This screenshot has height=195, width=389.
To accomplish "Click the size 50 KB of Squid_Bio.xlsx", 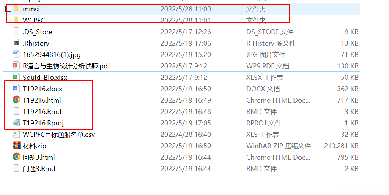I will (x=350, y=78).
